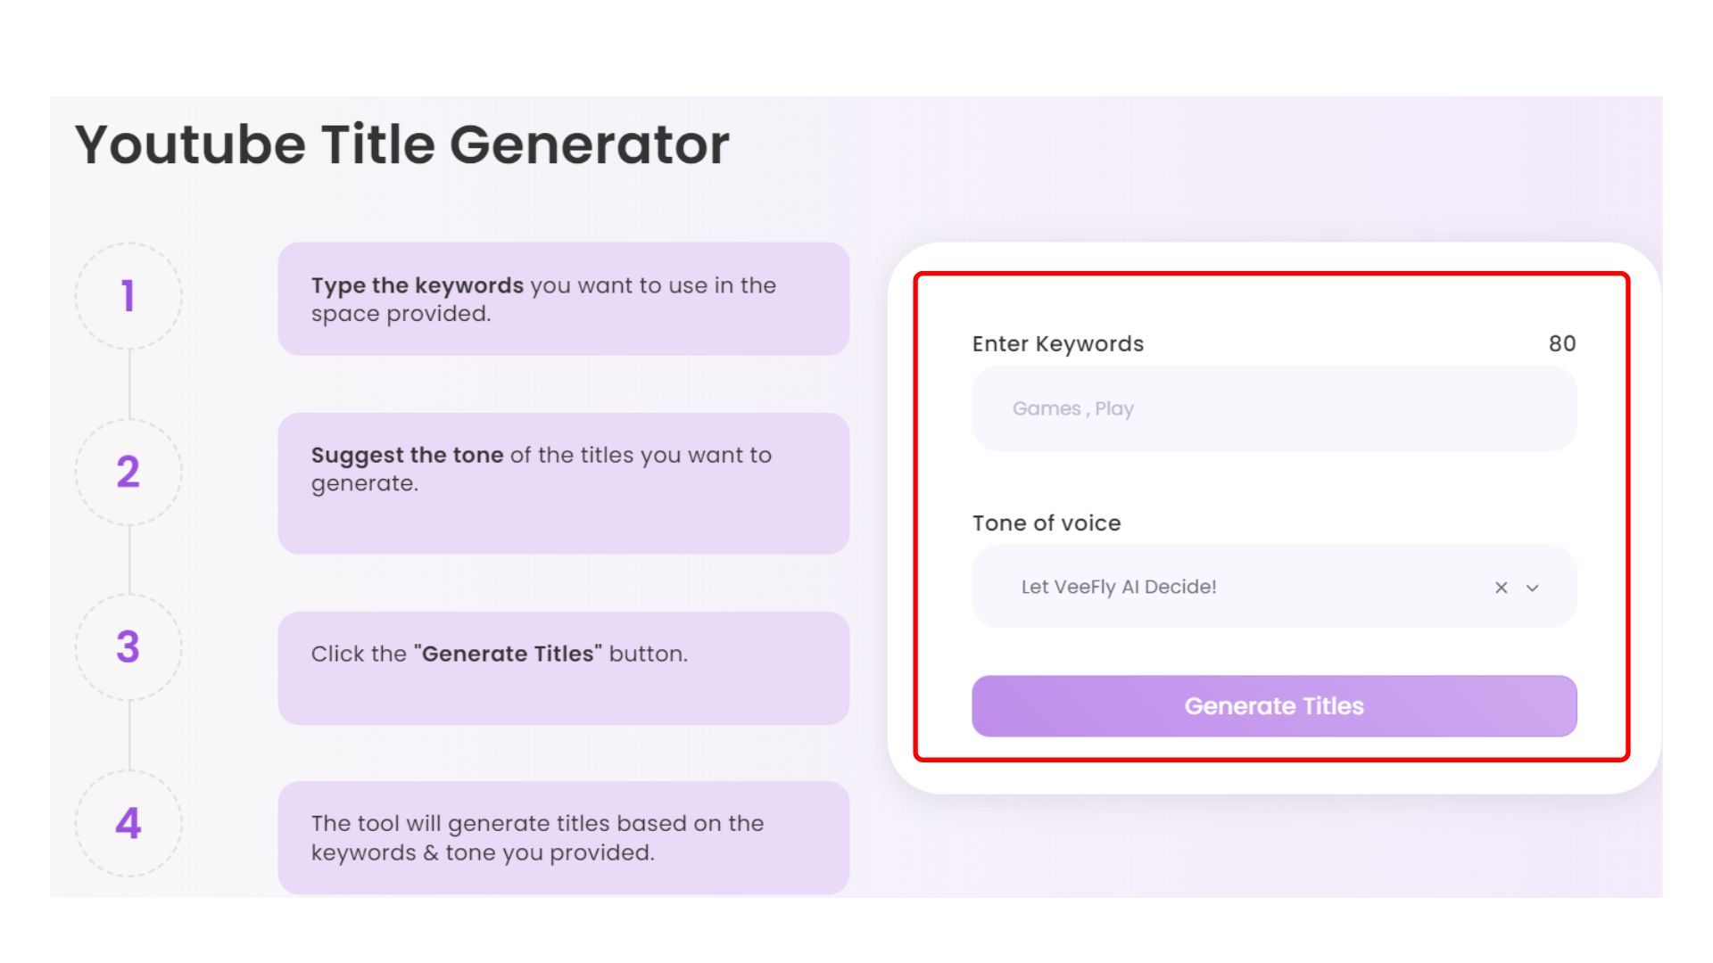Click the bold Suggest the tone text
Viewport: 1713px width, 963px height.
(407, 455)
